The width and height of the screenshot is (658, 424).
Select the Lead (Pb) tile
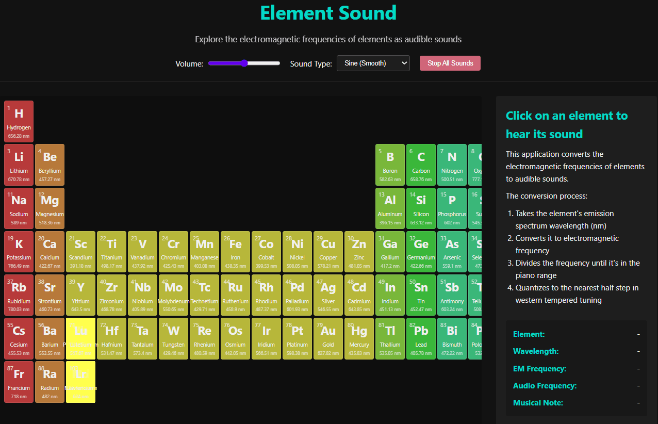(421, 338)
